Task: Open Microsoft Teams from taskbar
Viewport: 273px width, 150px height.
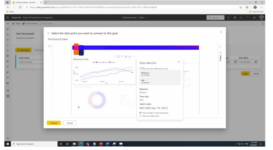Action: (x=88, y=144)
